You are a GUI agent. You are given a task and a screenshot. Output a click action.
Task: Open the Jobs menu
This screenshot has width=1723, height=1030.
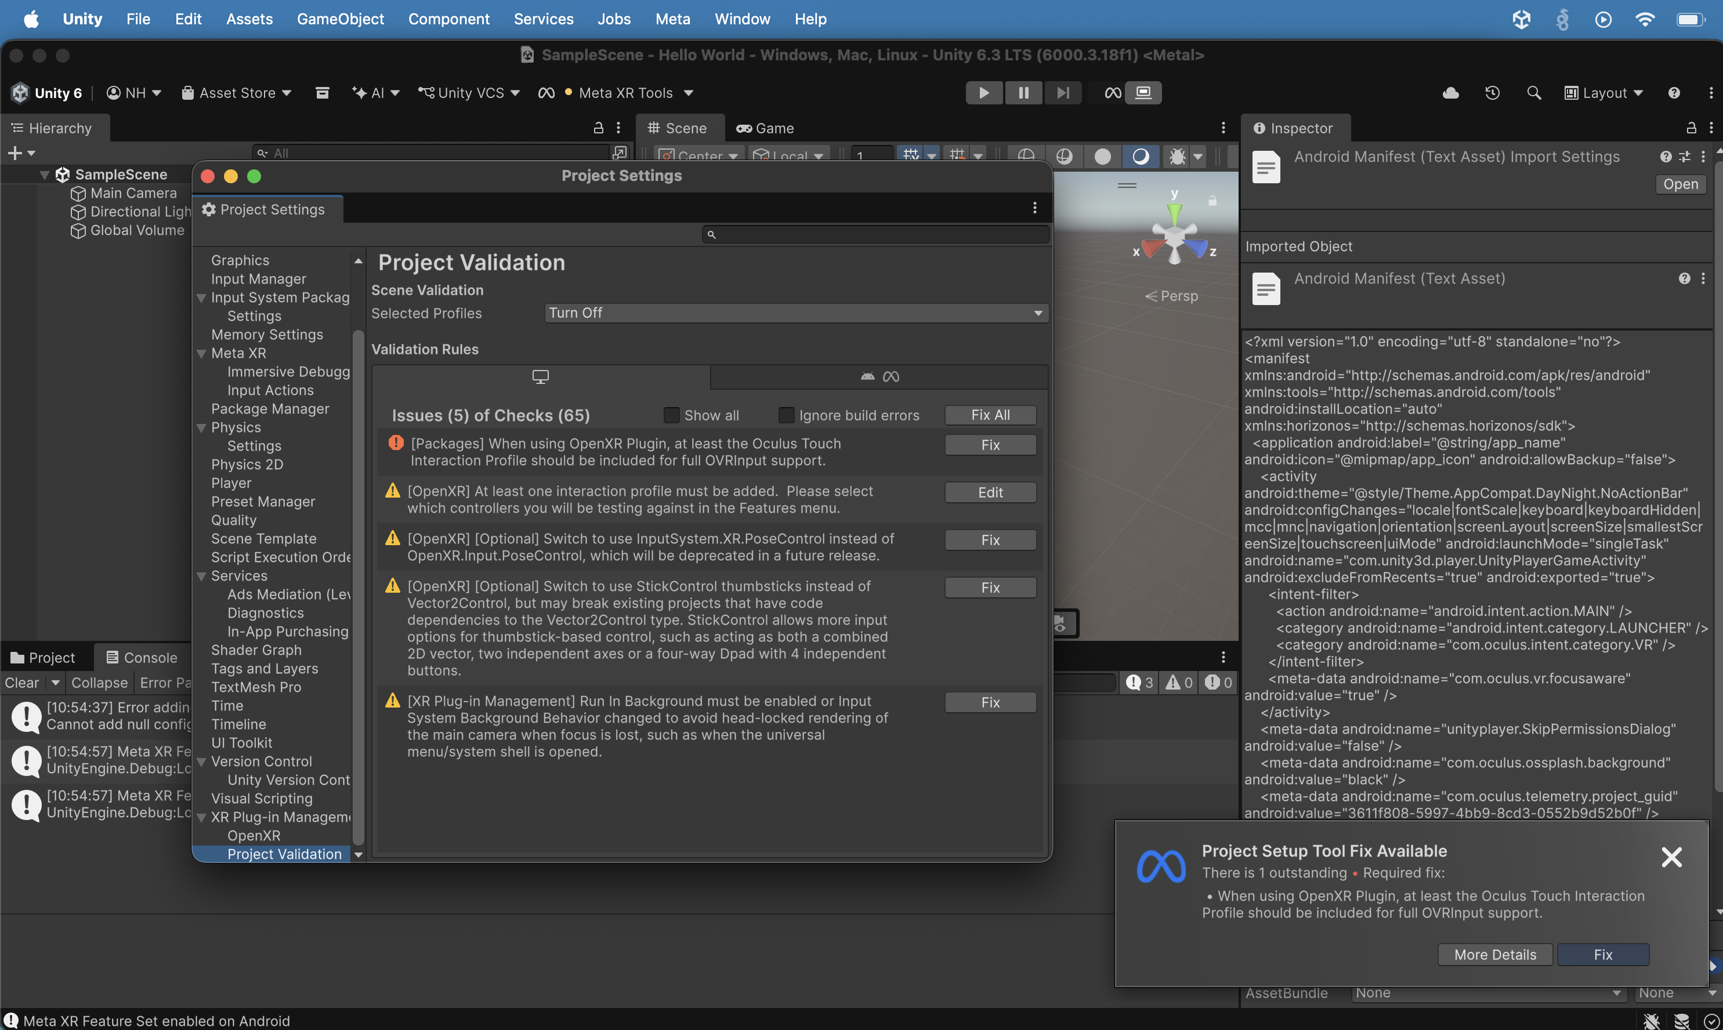pyautogui.click(x=614, y=20)
